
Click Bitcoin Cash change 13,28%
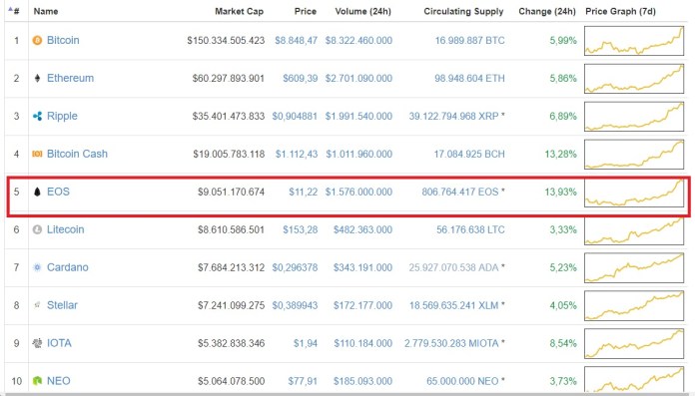pos(561,155)
